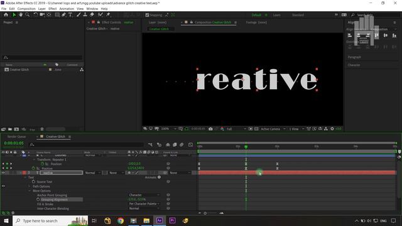402x226 pixels.
Task: Click the current time indicator playhead
Action: tap(246, 146)
